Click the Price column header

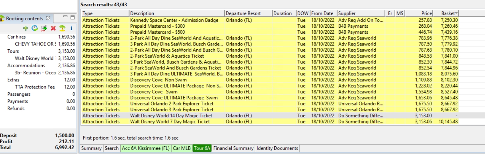pyautogui.click(x=419, y=13)
